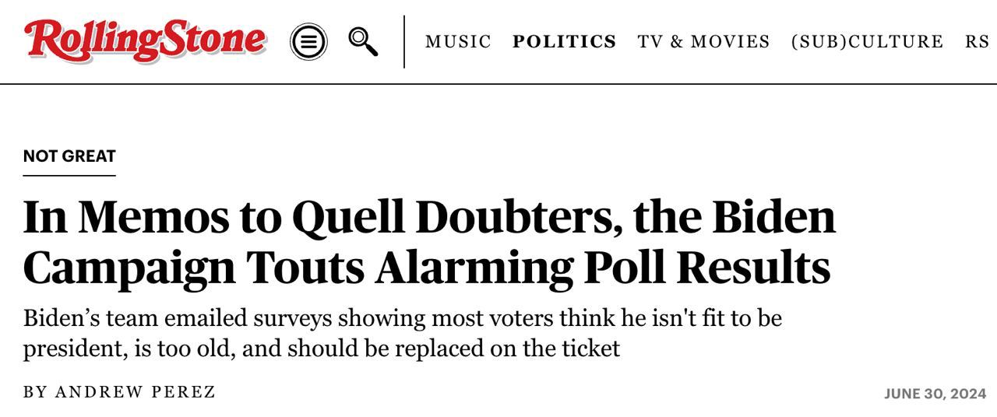Select Politics in the navigation bar
This screenshot has width=997, height=417.
click(x=564, y=41)
